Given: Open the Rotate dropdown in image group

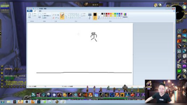Looking at the screenshot, I should click(45, 18).
